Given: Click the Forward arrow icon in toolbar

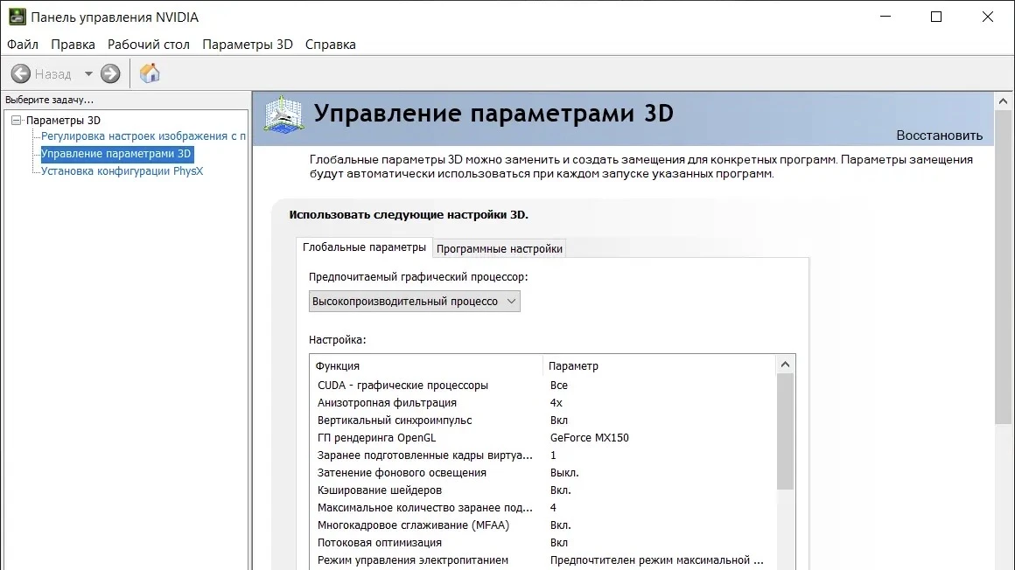Looking at the screenshot, I should click(111, 73).
